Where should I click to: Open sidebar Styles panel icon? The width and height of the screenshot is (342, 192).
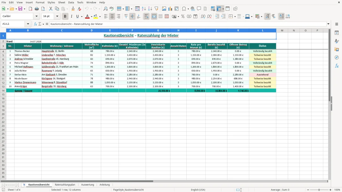tap(337, 41)
